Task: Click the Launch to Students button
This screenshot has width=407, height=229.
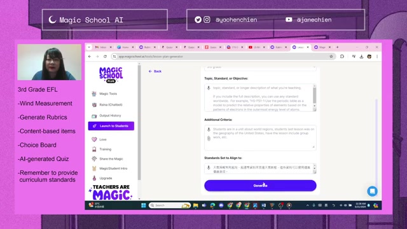Action: (111, 126)
